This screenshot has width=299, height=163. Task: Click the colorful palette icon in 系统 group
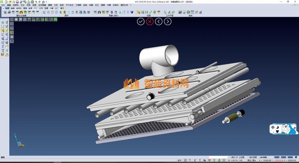pyautogui.click(x=180, y=12)
